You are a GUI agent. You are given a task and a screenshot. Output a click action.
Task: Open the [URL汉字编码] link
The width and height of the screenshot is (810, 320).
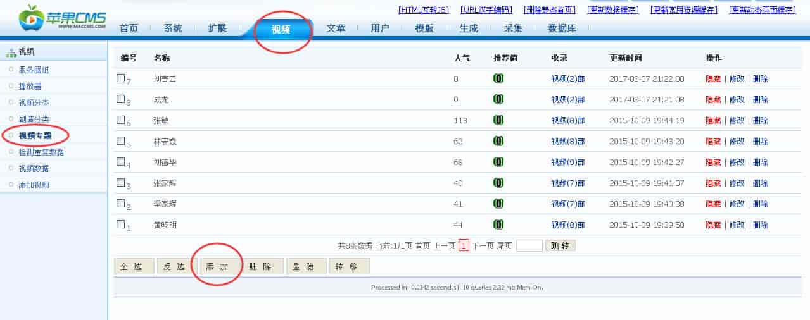click(x=487, y=9)
